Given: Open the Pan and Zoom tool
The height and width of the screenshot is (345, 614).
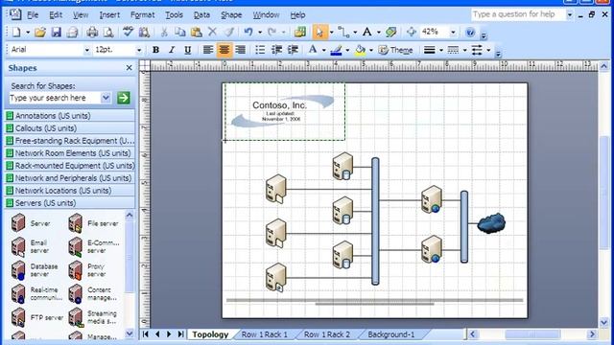Looking at the screenshot, I should [x=412, y=32].
